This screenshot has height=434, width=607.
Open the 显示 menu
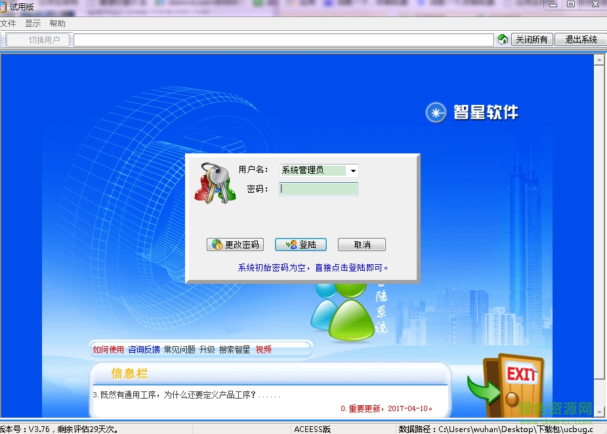pyautogui.click(x=33, y=23)
